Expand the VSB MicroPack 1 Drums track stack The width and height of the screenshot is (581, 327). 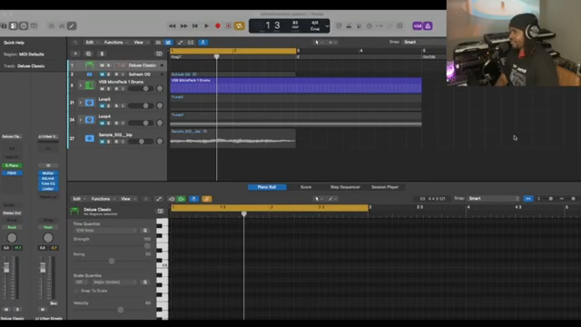point(81,85)
